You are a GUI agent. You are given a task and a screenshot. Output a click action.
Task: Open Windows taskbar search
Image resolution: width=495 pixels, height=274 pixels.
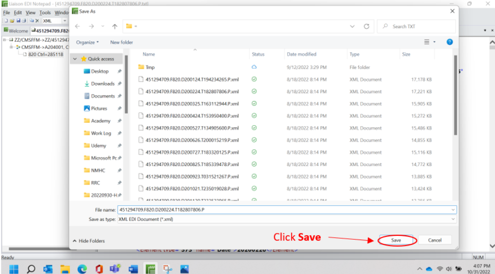click(31, 269)
